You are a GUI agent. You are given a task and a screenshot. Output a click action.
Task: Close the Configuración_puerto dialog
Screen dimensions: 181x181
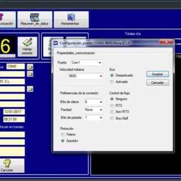(x=166, y=42)
